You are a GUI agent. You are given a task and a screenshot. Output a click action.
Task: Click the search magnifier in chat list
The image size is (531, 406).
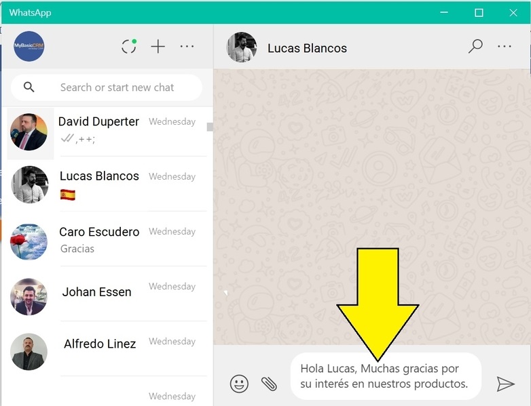tap(29, 87)
